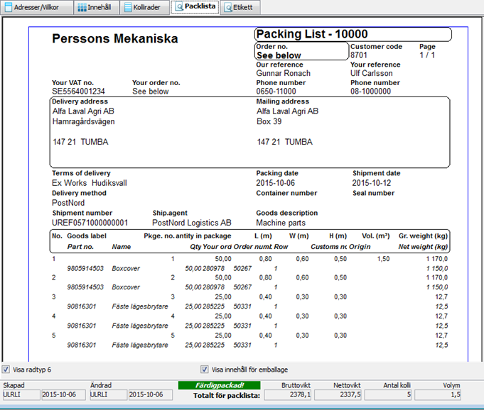Click delivery street Hamragårdsvägen

[x=84, y=122]
